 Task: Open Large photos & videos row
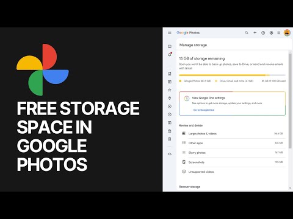click(x=233, y=134)
